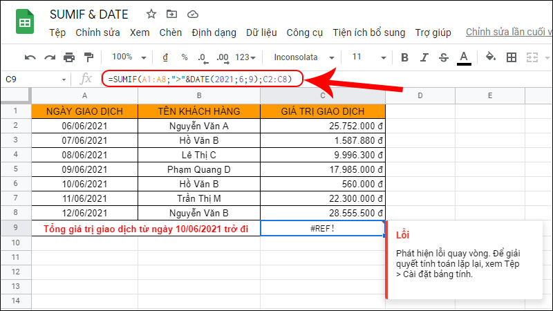Click the Chỉnh sửa lần cuối link

(x=509, y=32)
